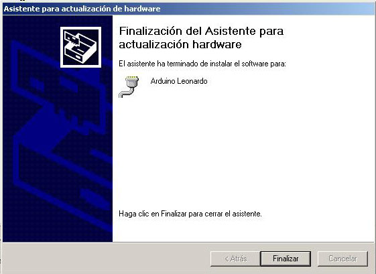
Task: Click blank white area below Arduino Leonardo
Action: [x=240, y=149]
